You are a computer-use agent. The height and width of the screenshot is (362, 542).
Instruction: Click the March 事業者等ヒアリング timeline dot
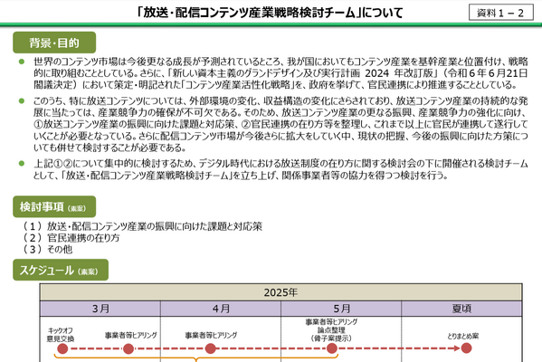click(x=128, y=348)
